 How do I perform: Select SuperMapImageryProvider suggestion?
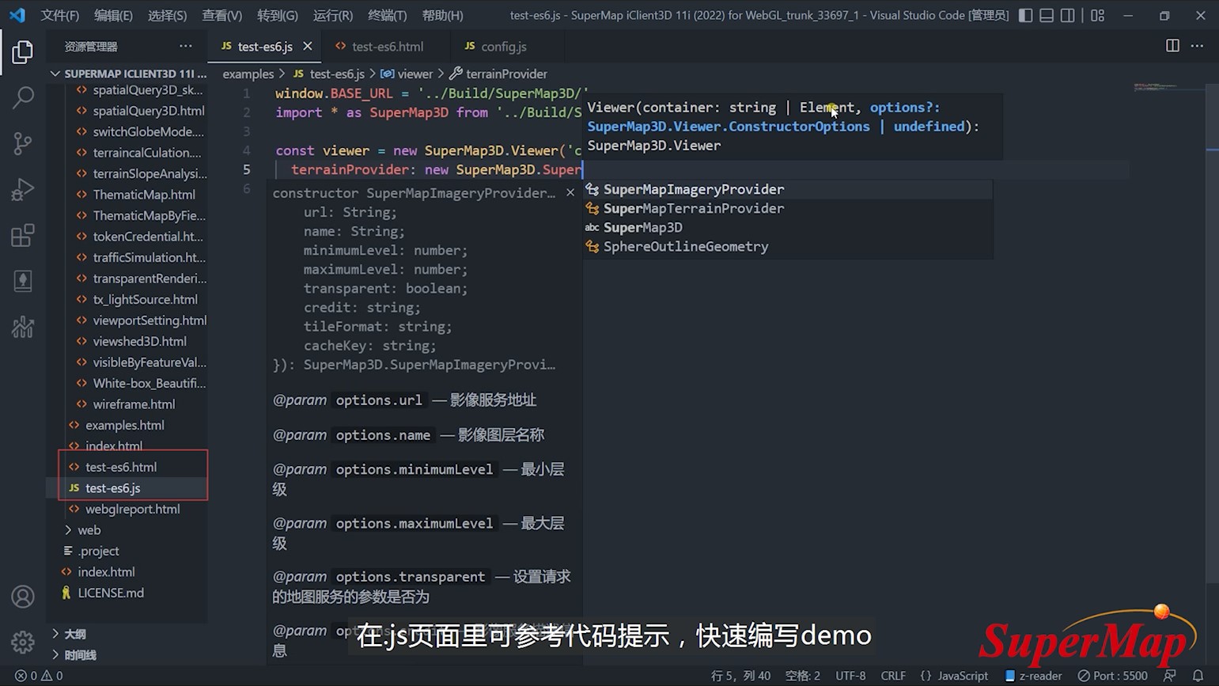pyautogui.click(x=788, y=189)
